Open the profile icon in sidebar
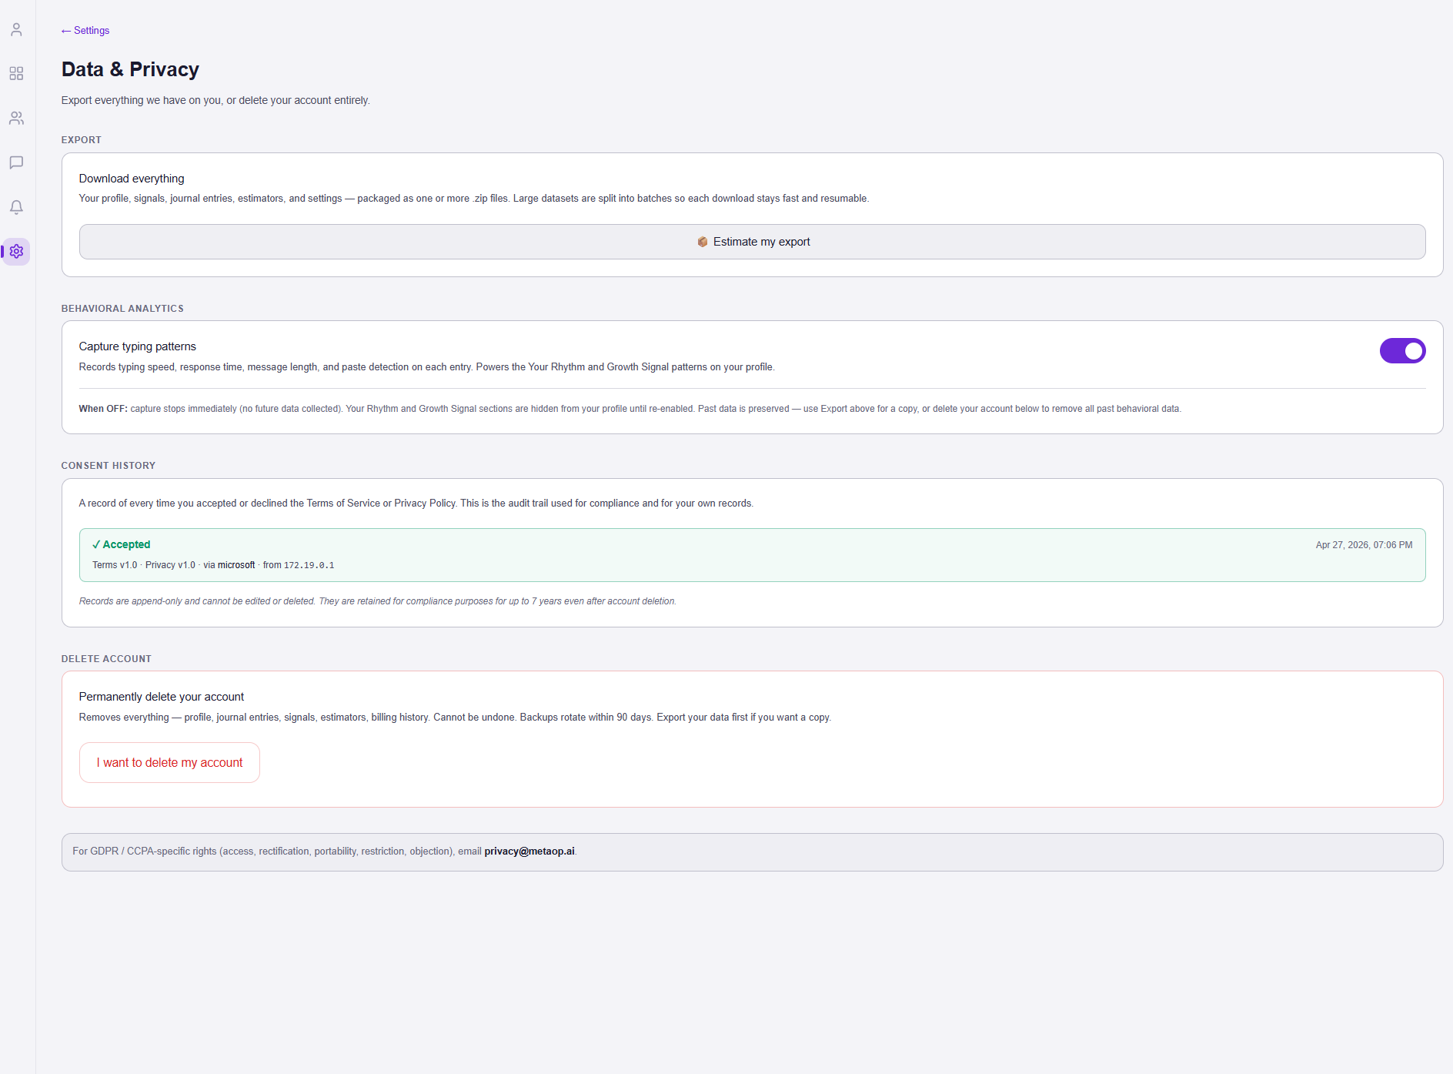Screen dimensions: 1453x1074 pos(16,29)
